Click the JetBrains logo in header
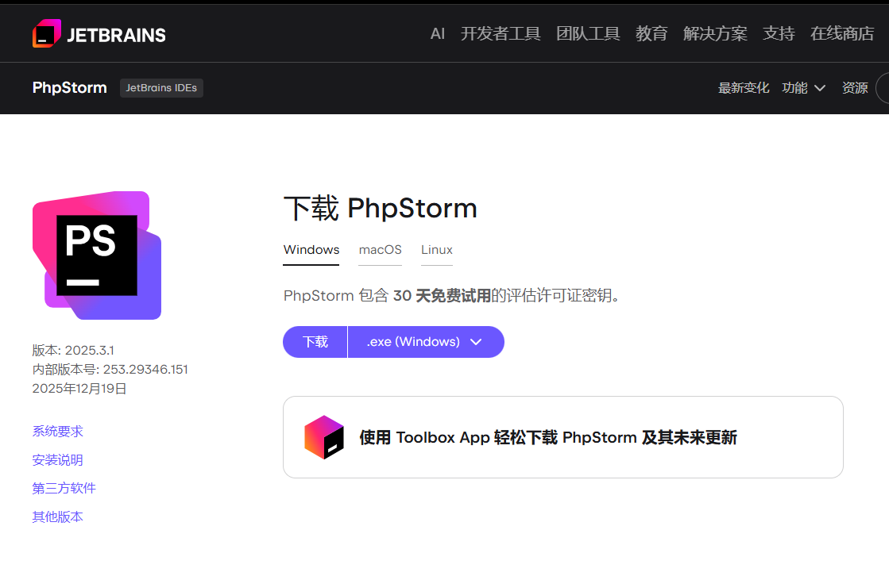This screenshot has height=576, width=889. tap(99, 34)
